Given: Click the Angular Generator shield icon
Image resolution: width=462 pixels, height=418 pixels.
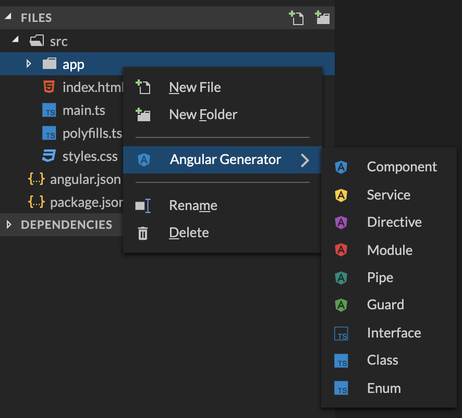Looking at the screenshot, I should [x=144, y=160].
